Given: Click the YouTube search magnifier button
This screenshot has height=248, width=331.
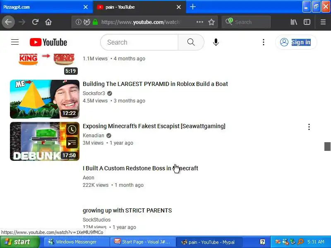Looking at the screenshot, I should (x=191, y=42).
